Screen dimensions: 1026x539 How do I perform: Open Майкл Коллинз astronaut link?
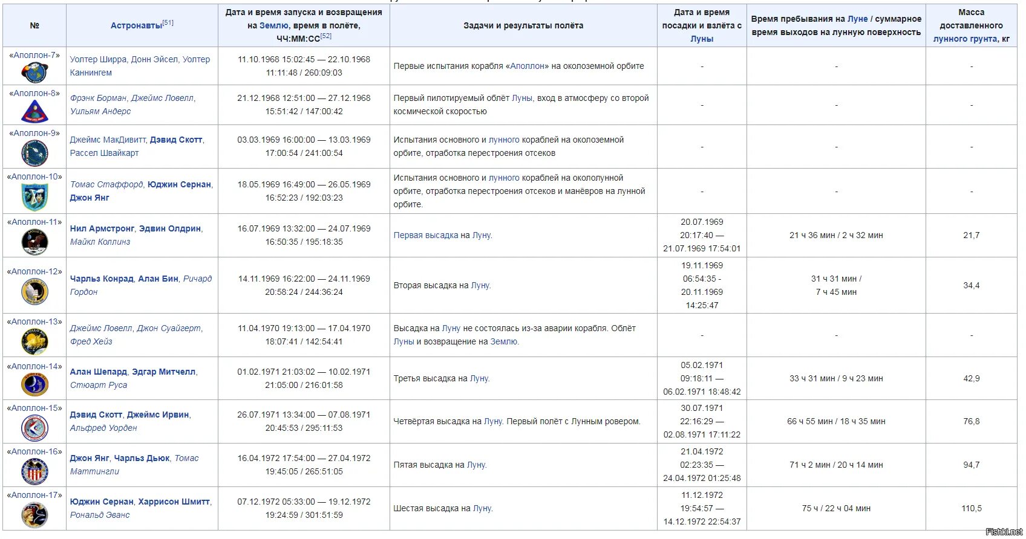click(100, 242)
